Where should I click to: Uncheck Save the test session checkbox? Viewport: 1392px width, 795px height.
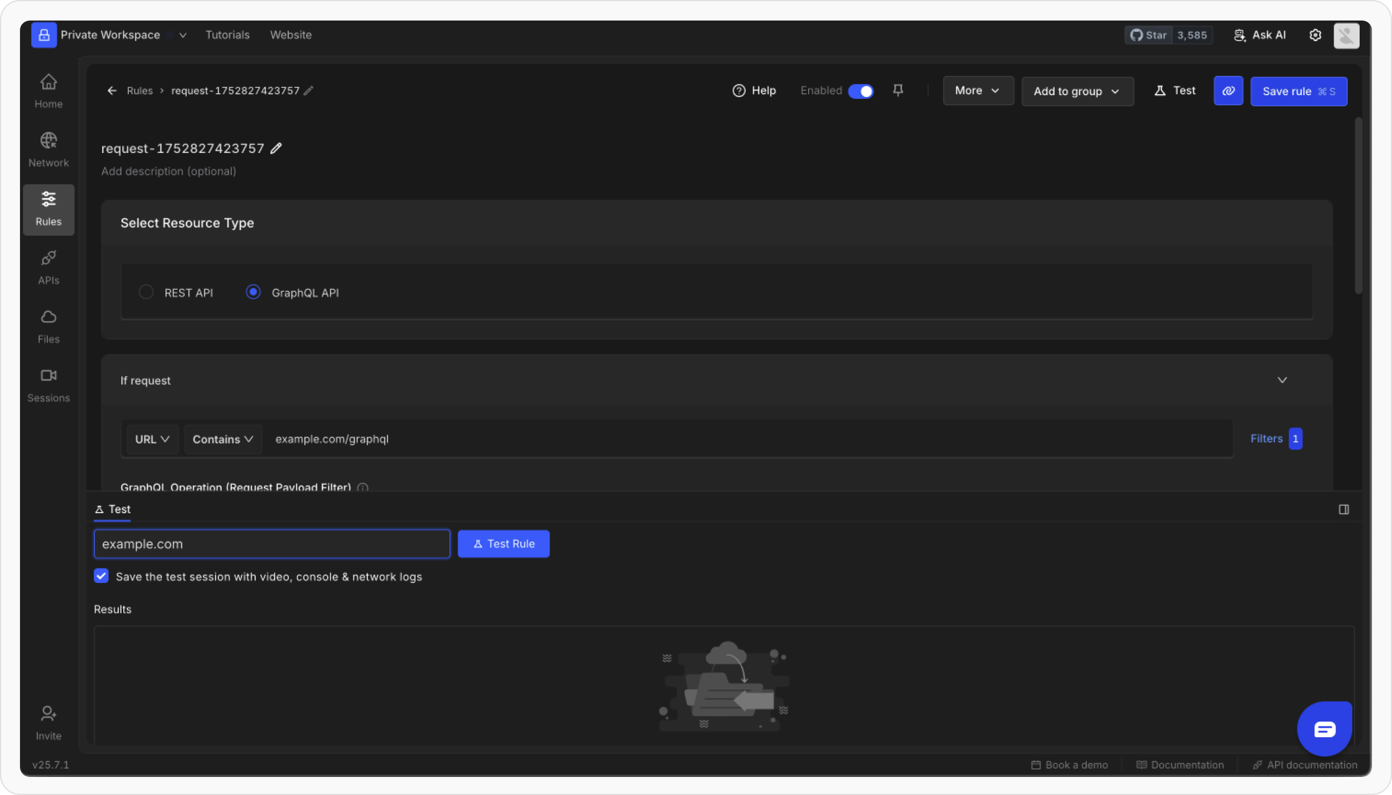pyautogui.click(x=101, y=576)
